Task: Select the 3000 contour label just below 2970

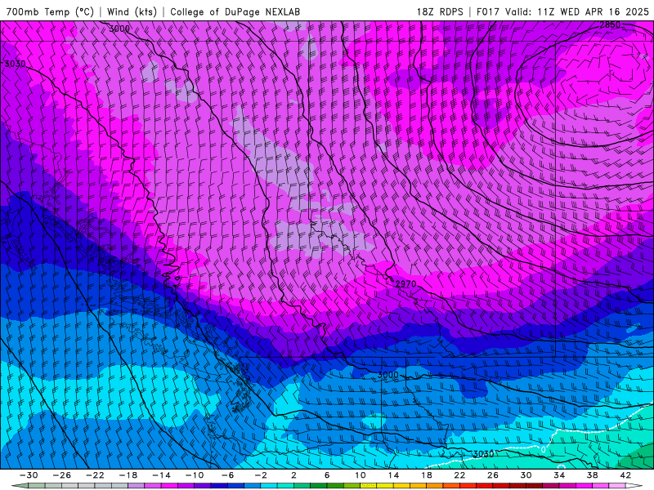Action: 387,375
